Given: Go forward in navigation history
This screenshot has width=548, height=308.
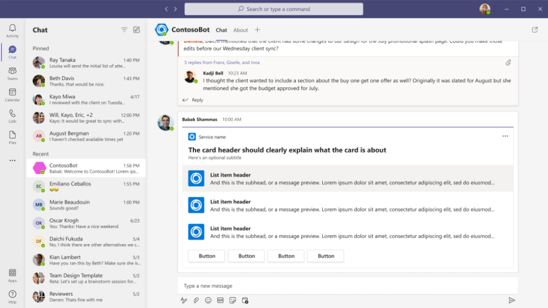Looking at the screenshot, I should pos(175,9).
